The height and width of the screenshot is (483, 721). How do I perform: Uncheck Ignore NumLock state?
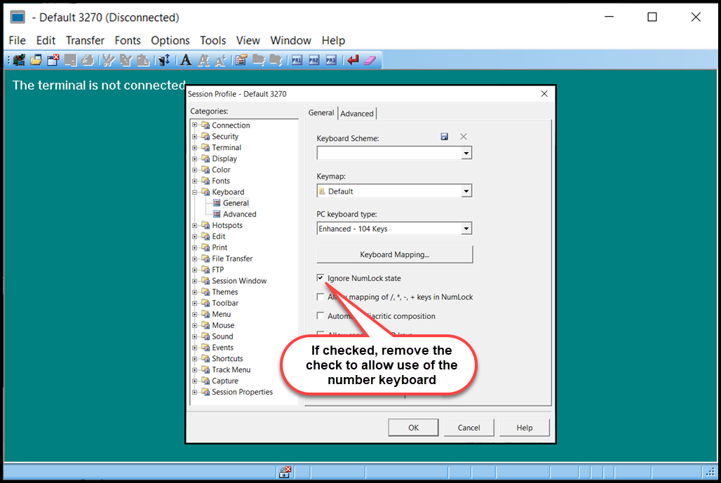click(321, 278)
